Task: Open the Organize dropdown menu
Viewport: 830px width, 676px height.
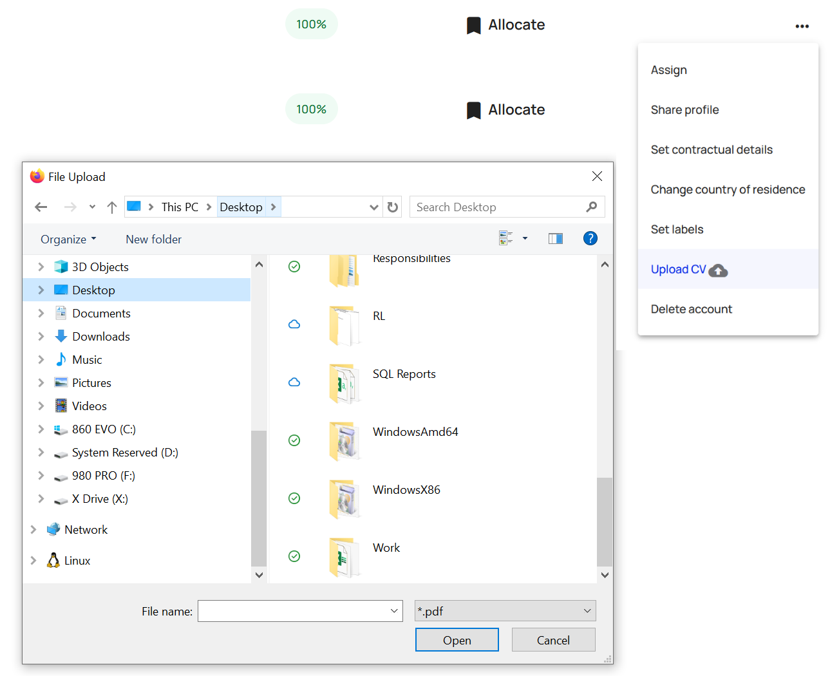Action: tap(68, 239)
